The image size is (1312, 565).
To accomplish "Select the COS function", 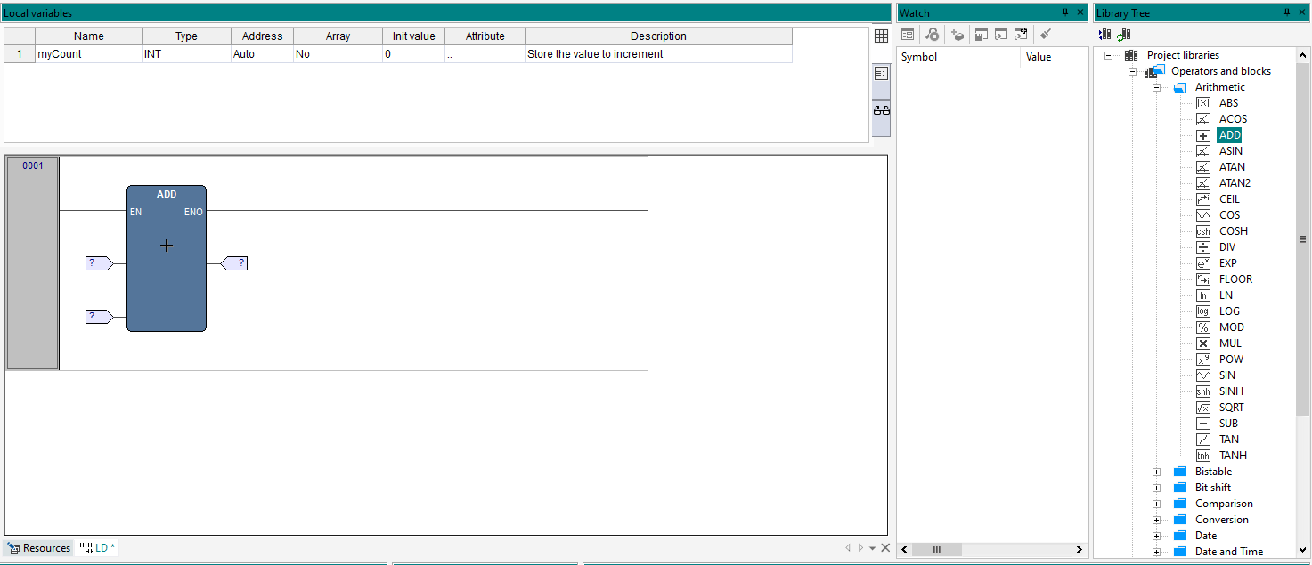I will (x=1229, y=215).
